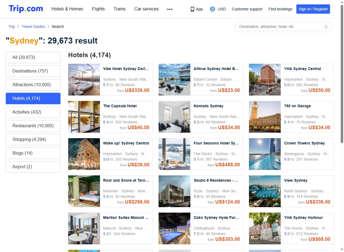This screenshot has width=344, height=252.
Task: Open View Sydney harbour thumbnail
Action: pyautogui.click(x=265, y=191)
